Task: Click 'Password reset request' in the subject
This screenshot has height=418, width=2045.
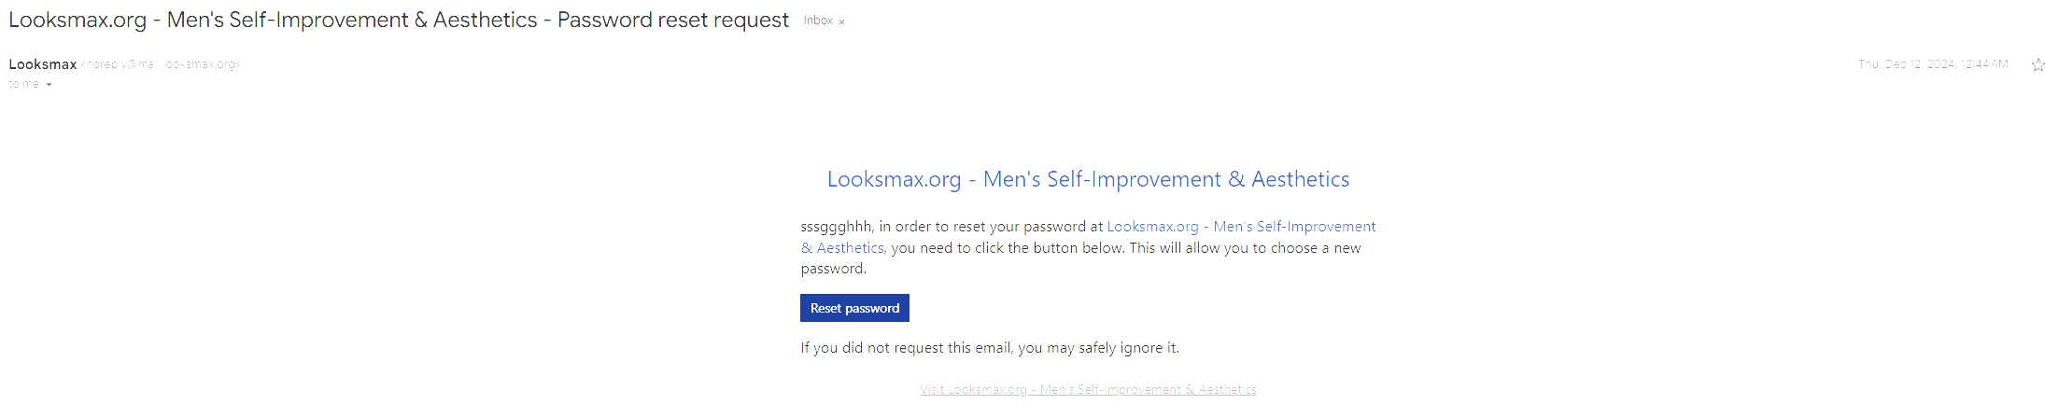Action: [673, 20]
